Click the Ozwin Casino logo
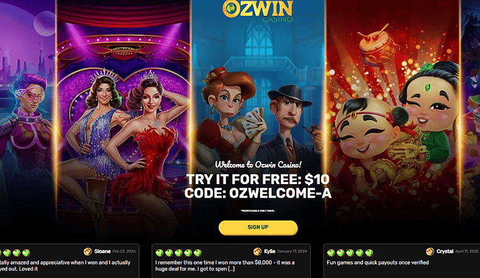 tap(258, 12)
